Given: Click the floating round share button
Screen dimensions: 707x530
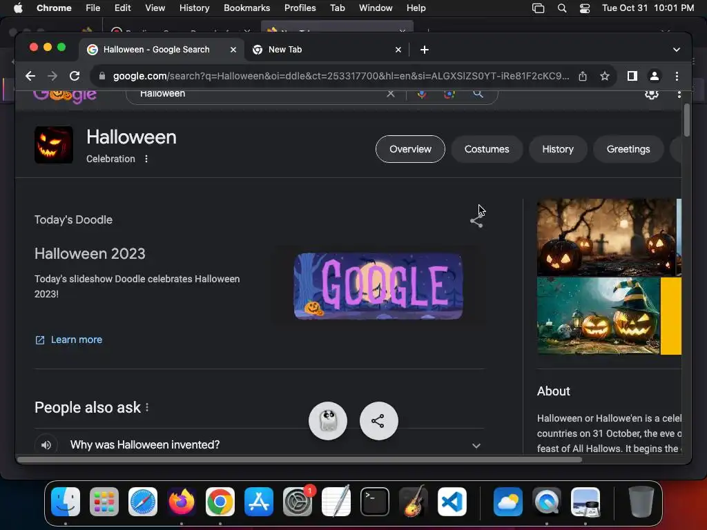Looking at the screenshot, I should click(x=379, y=421).
